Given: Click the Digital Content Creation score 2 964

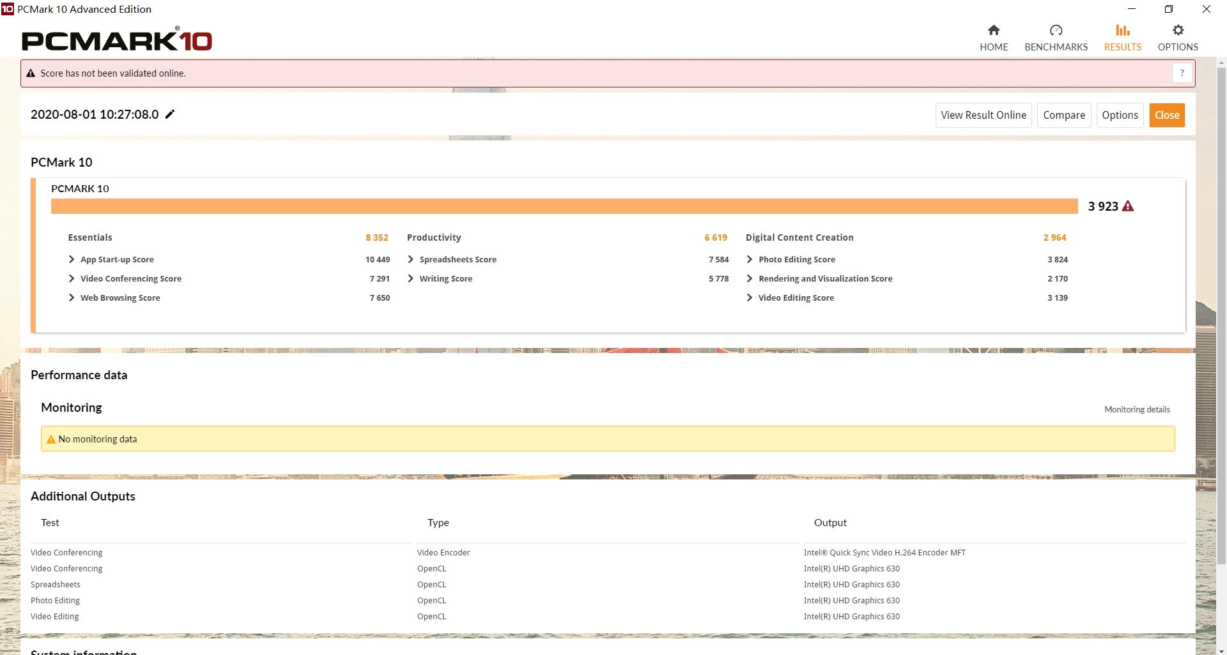Looking at the screenshot, I should coord(1054,237).
